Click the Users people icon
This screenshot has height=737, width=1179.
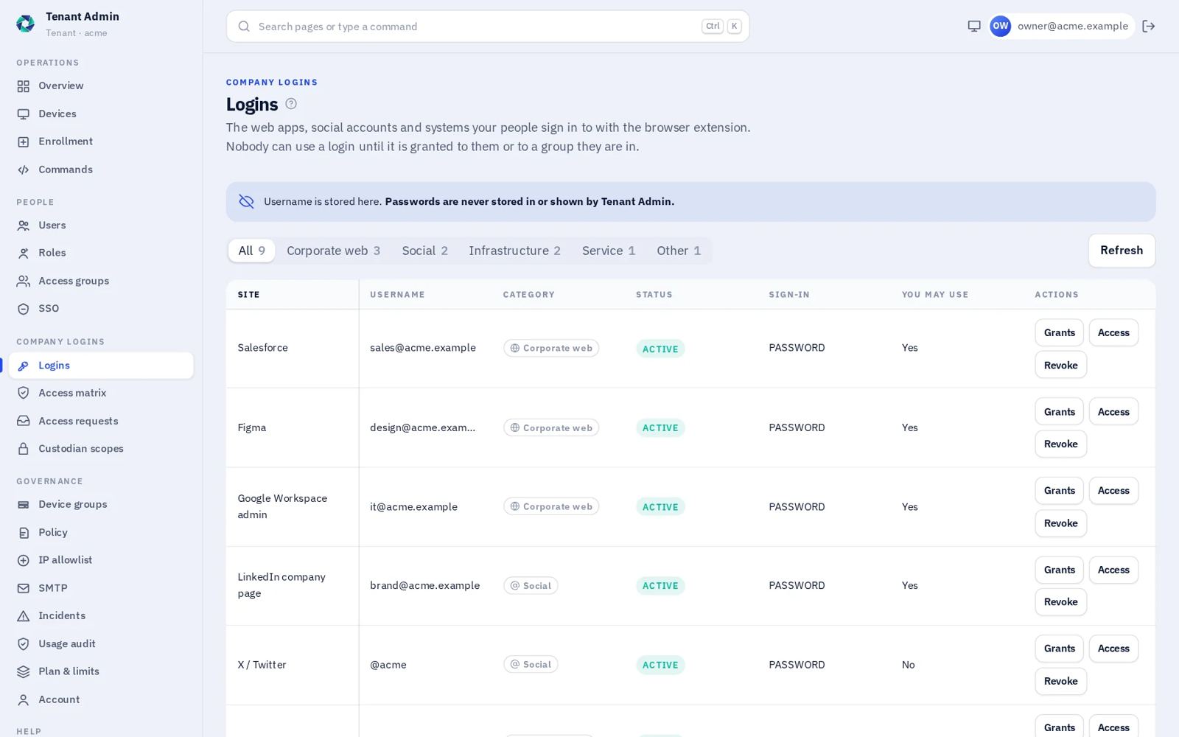[x=24, y=226]
